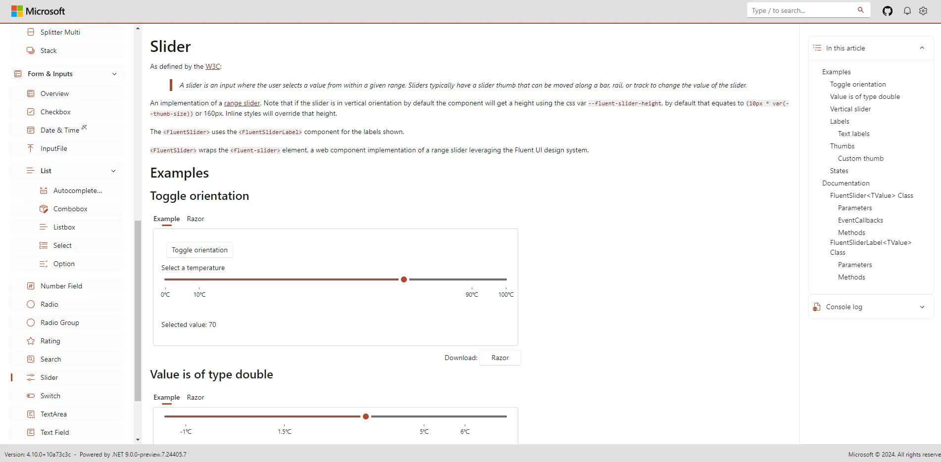Click the Form & Inputs icon
941x462 pixels.
click(18, 74)
